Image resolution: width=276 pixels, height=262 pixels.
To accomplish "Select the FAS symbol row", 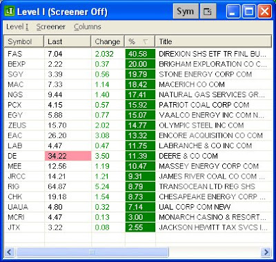I will point(138,54).
